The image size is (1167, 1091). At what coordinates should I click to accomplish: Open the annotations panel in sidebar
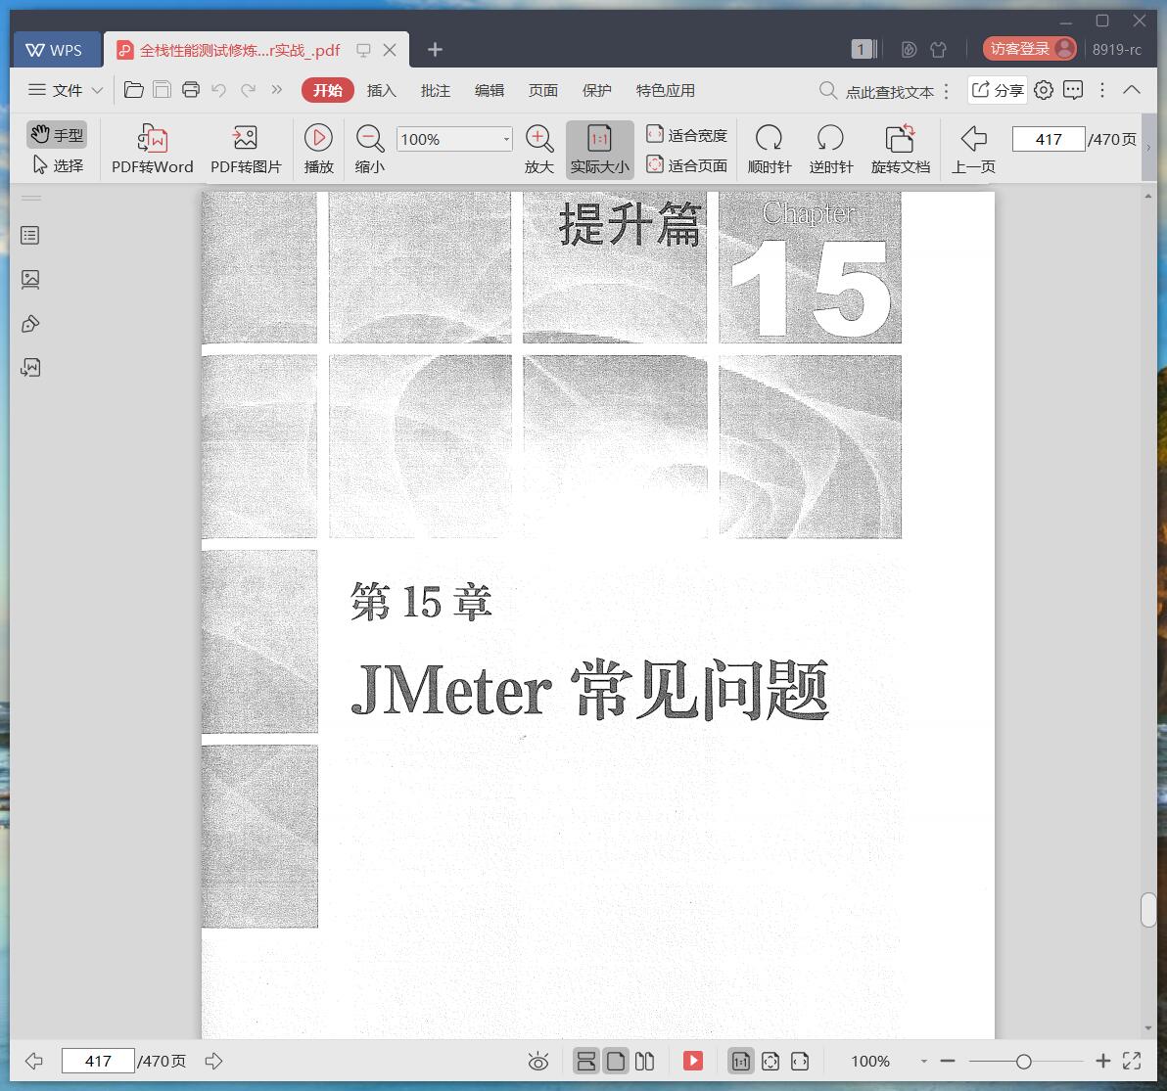coord(29,324)
